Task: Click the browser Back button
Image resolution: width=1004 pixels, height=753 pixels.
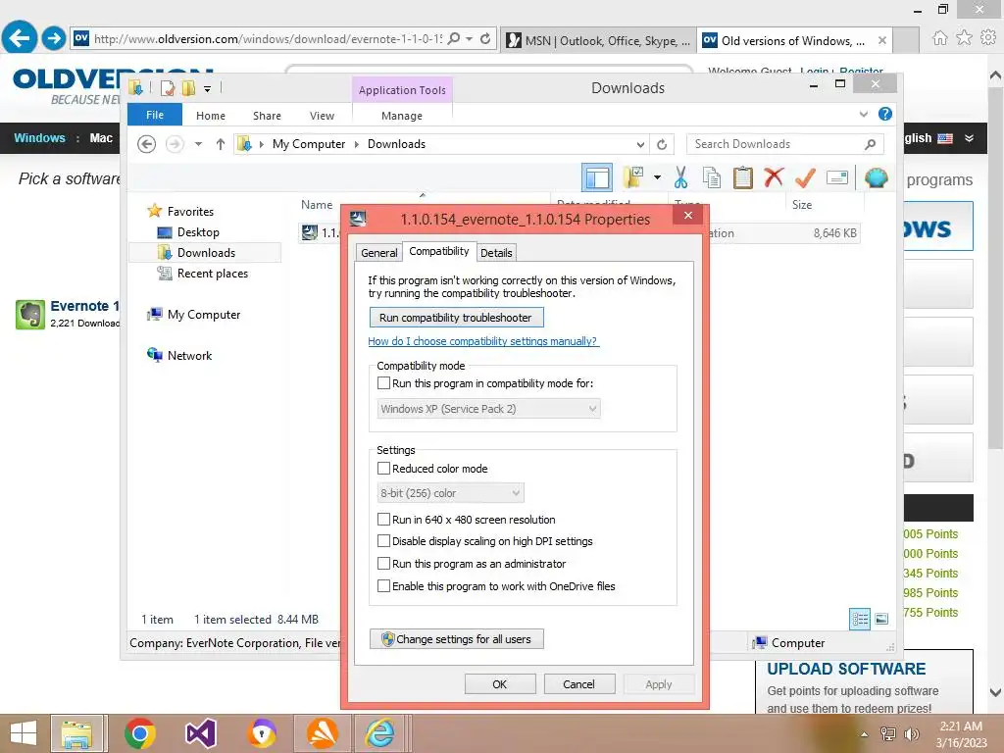Action: pos(20,38)
